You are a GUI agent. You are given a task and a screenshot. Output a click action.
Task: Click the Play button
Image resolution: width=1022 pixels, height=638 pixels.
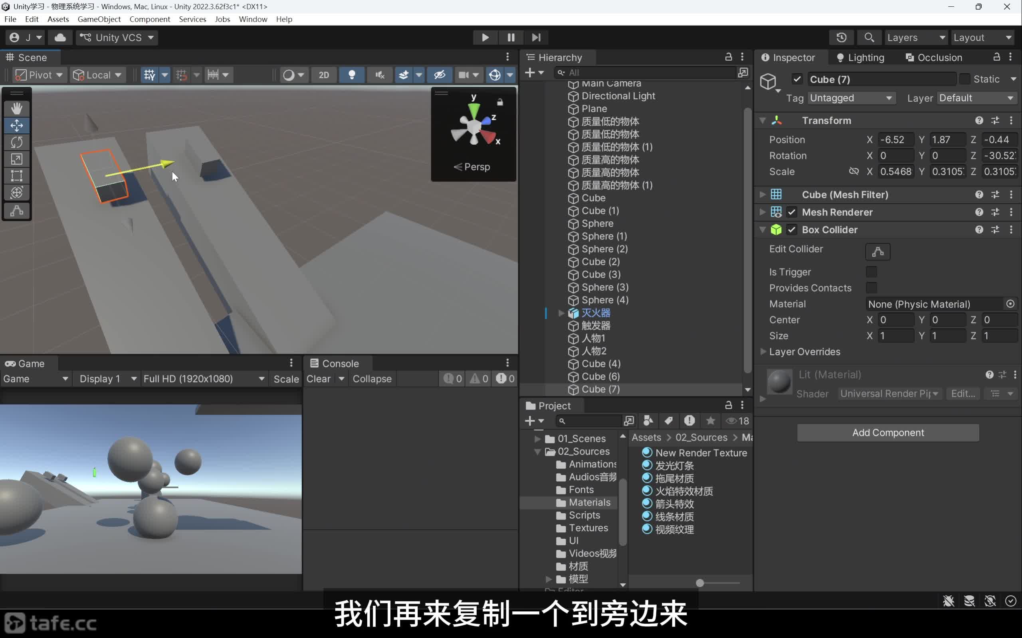click(x=485, y=37)
